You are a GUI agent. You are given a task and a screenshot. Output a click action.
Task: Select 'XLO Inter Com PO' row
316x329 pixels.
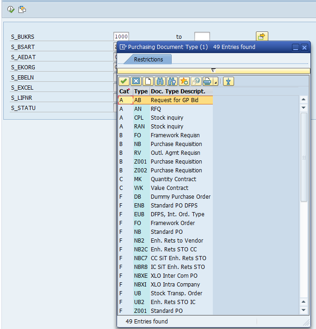166,276
